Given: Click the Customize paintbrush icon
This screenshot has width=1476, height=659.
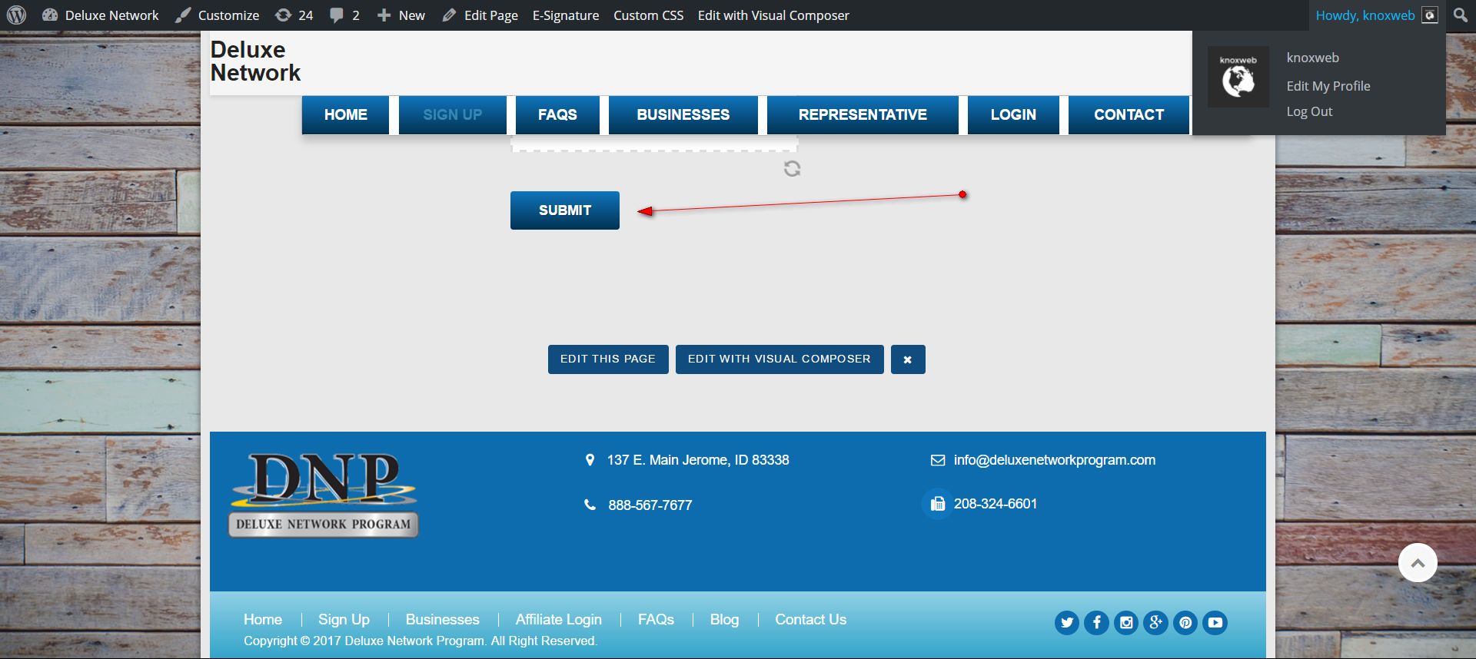Looking at the screenshot, I should point(183,15).
